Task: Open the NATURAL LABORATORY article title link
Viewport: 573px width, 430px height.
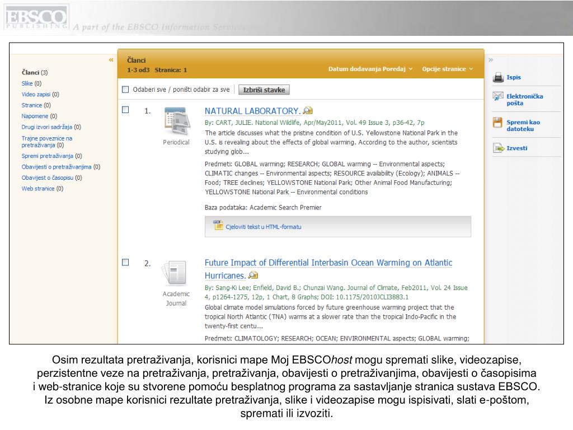Action: (252, 111)
